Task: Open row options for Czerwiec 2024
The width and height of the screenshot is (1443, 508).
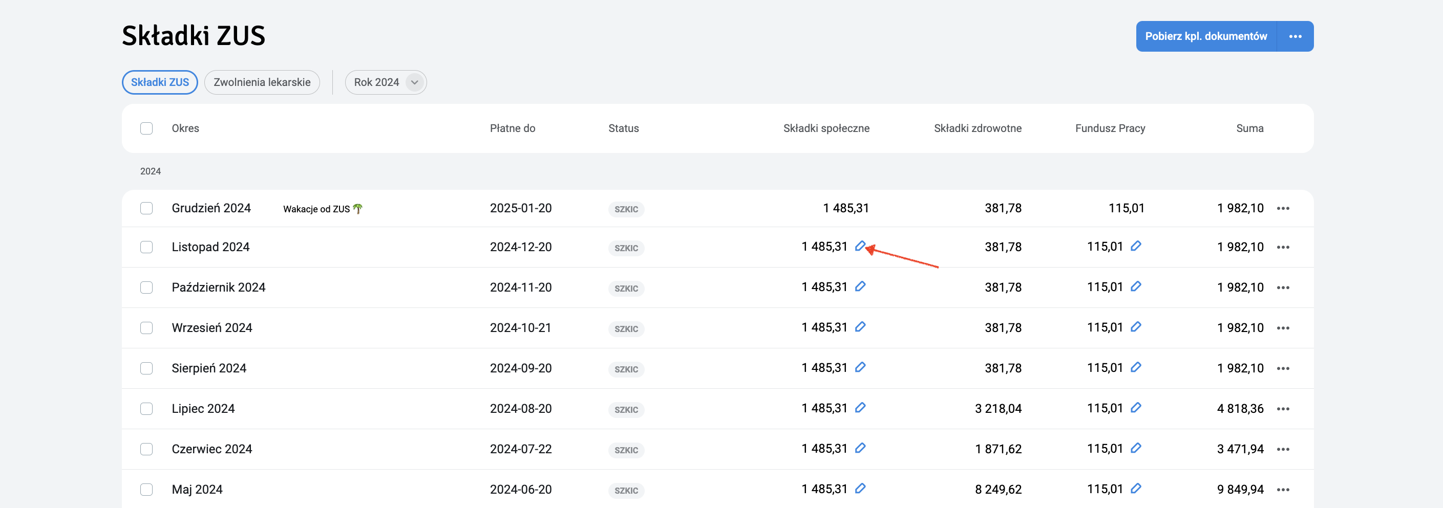Action: (x=1283, y=449)
